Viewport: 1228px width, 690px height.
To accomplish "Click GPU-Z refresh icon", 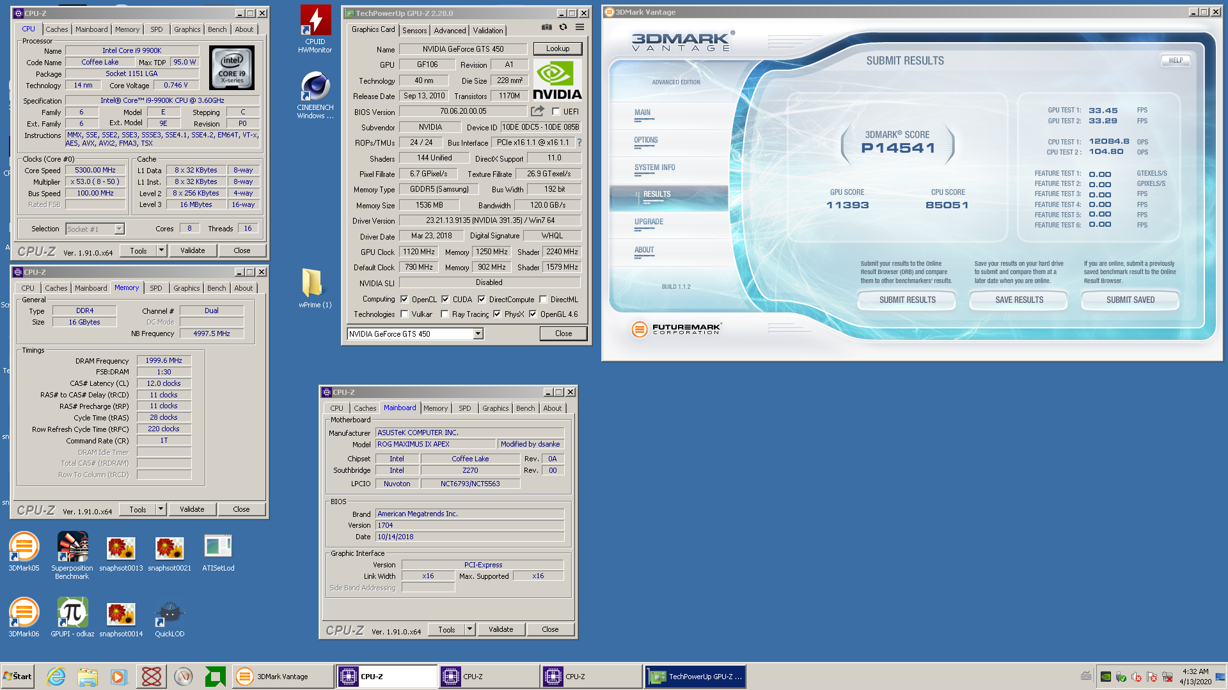I will tap(563, 27).
